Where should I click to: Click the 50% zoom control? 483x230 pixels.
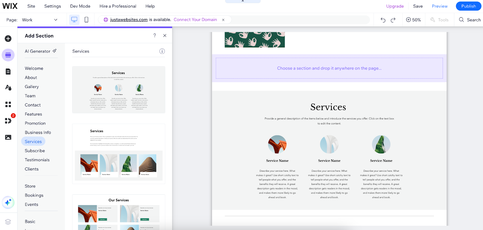[413, 20]
